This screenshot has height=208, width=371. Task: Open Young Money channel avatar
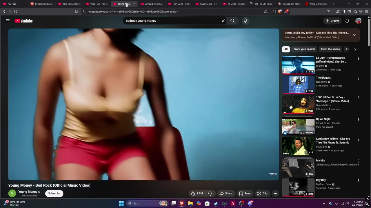pyautogui.click(x=12, y=194)
